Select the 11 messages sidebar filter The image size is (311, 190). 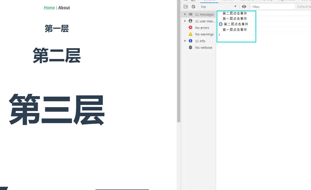coord(198,14)
